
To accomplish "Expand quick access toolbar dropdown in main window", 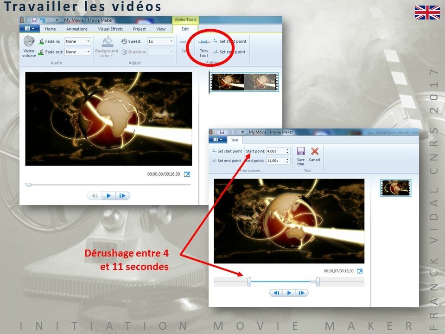I will pos(57,20).
